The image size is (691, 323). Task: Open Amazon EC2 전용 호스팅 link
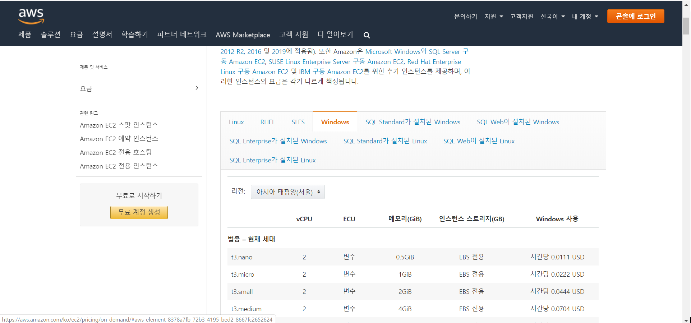coord(116,152)
